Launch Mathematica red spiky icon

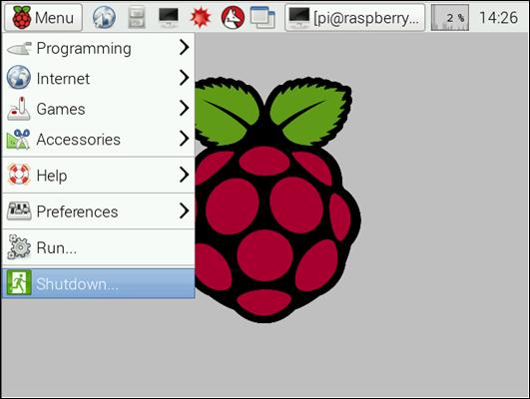tap(201, 17)
